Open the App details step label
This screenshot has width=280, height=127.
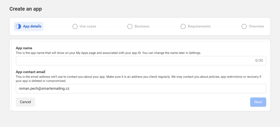(32, 26)
